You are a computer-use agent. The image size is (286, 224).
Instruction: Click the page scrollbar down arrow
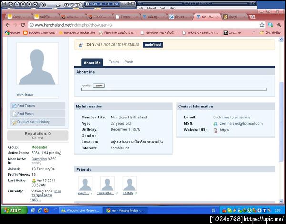281,201
